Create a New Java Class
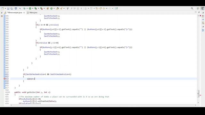Image resolution: width=205 pixels, height=115 pixels. (51, 9)
